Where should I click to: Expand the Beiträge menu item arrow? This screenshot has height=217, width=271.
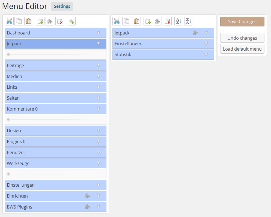pos(99,65)
